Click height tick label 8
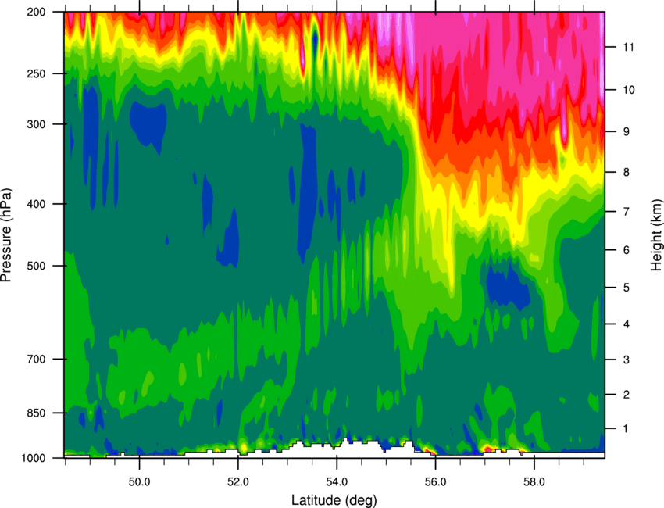Screen dimensions: 664x508 627,172
